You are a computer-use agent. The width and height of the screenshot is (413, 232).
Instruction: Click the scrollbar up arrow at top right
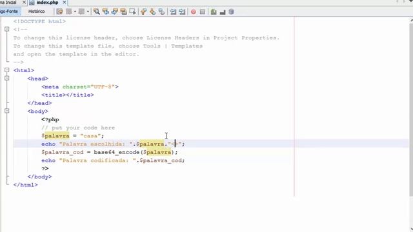coord(411,20)
